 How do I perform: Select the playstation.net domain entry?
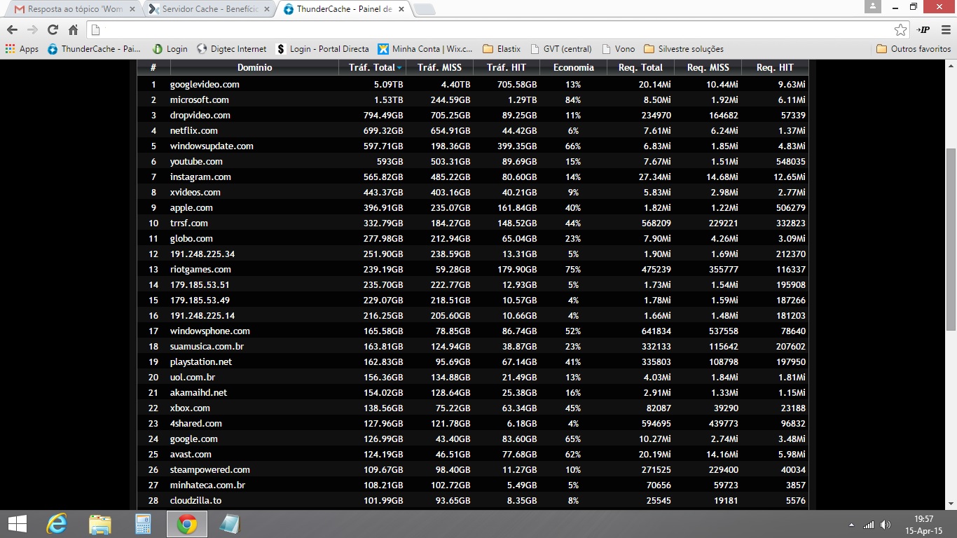tap(201, 362)
